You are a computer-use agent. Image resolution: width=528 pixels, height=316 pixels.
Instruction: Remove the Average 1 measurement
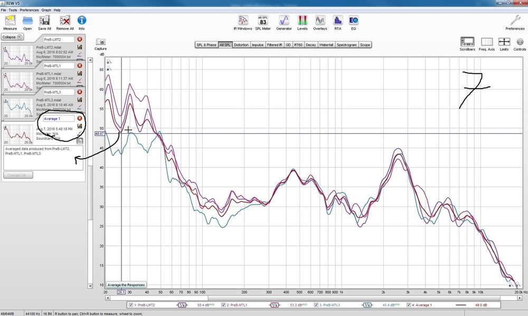click(x=80, y=118)
